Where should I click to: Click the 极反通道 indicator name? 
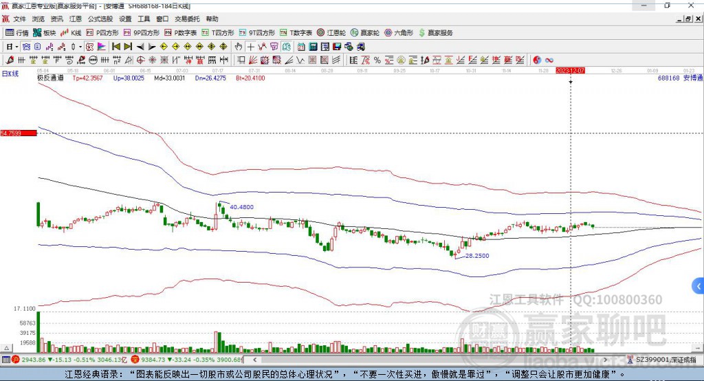click(x=50, y=78)
